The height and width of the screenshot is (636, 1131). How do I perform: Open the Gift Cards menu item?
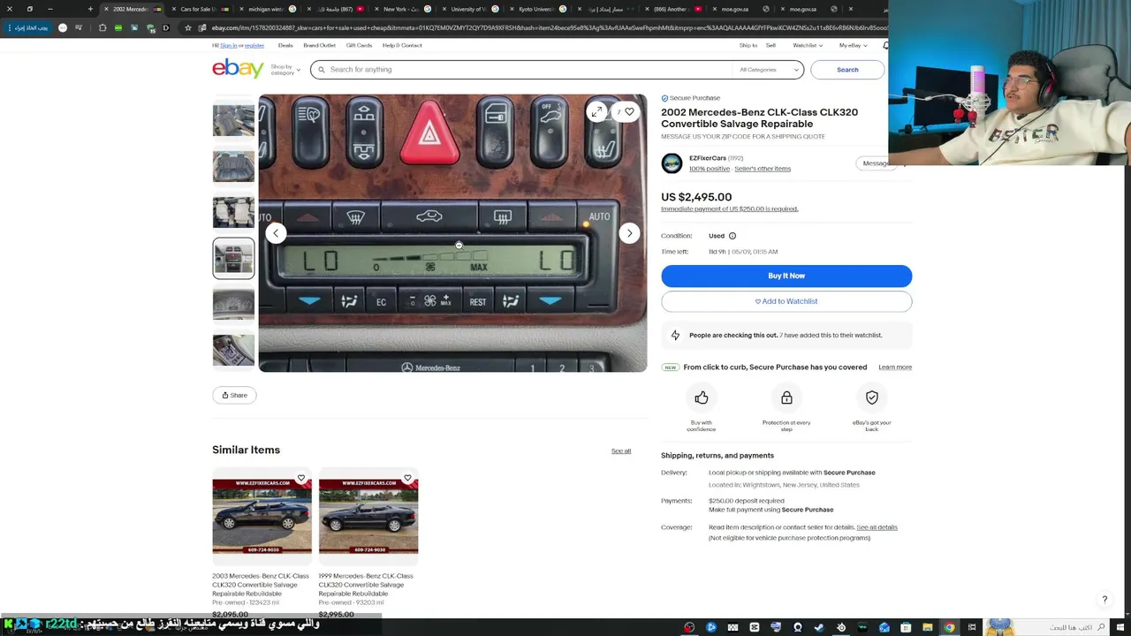point(359,45)
